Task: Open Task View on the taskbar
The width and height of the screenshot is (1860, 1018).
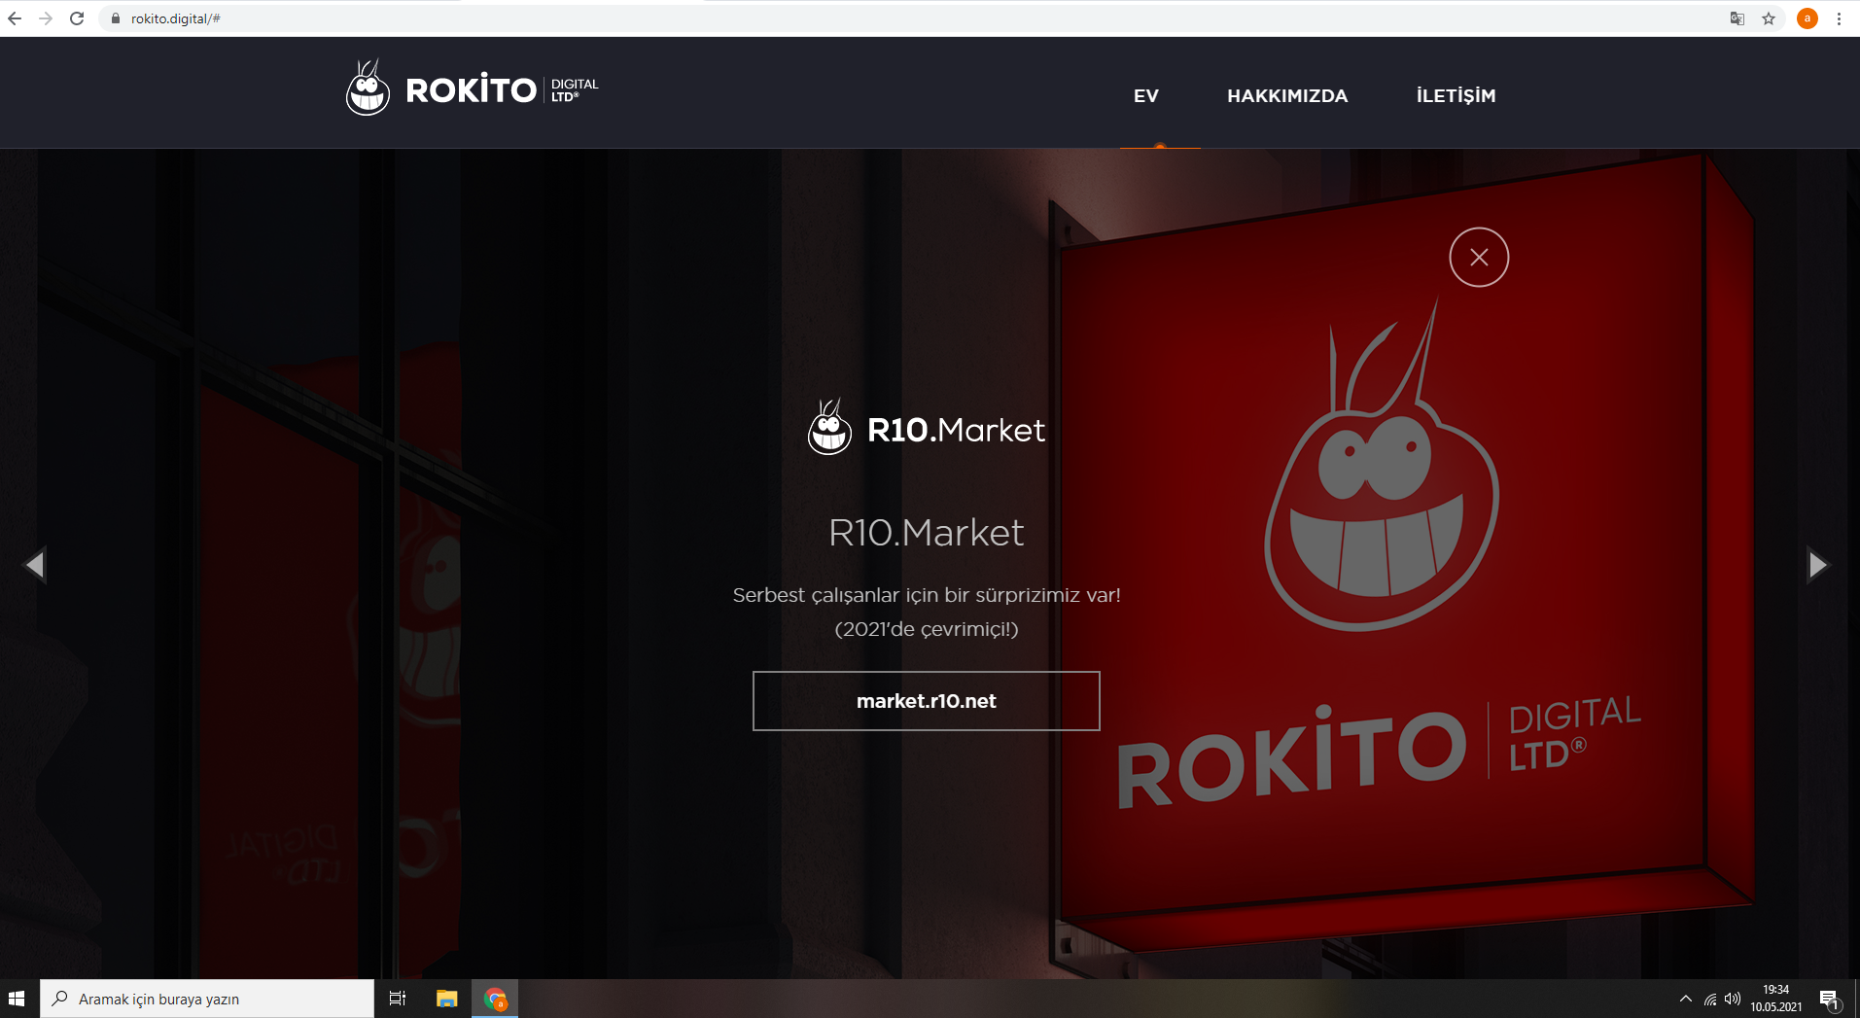Action: point(398,999)
